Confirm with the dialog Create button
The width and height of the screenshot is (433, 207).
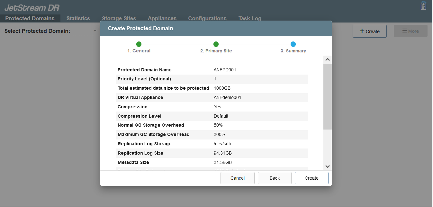coord(311,178)
